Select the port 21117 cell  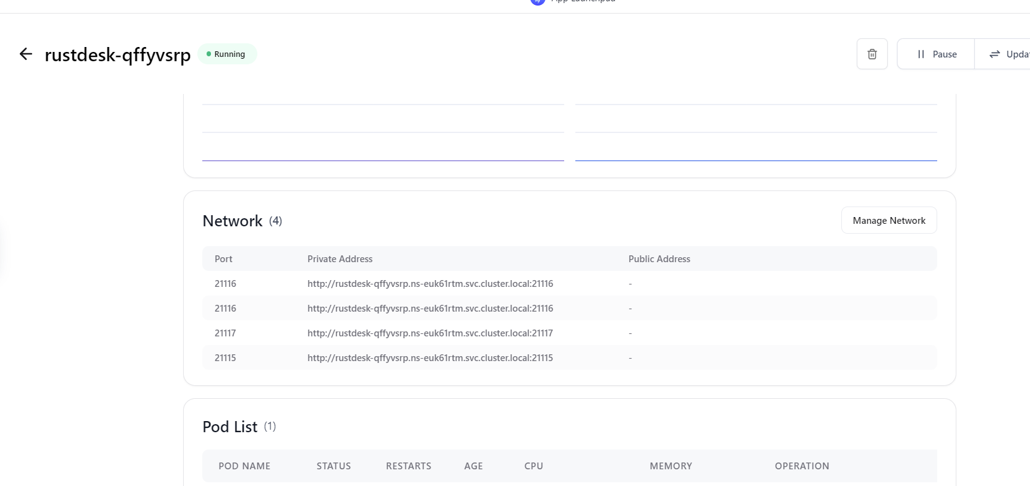(225, 333)
